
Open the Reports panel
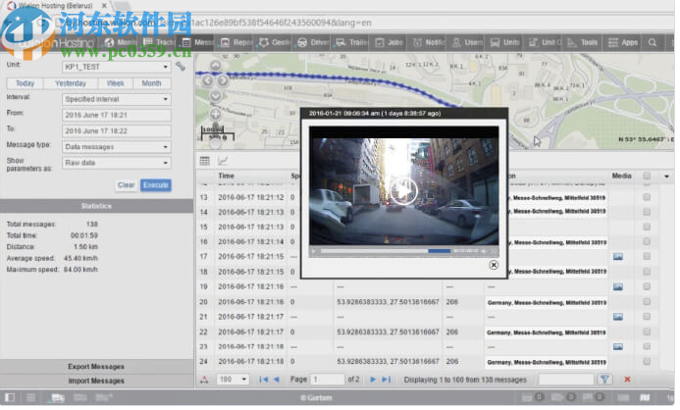click(236, 43)
